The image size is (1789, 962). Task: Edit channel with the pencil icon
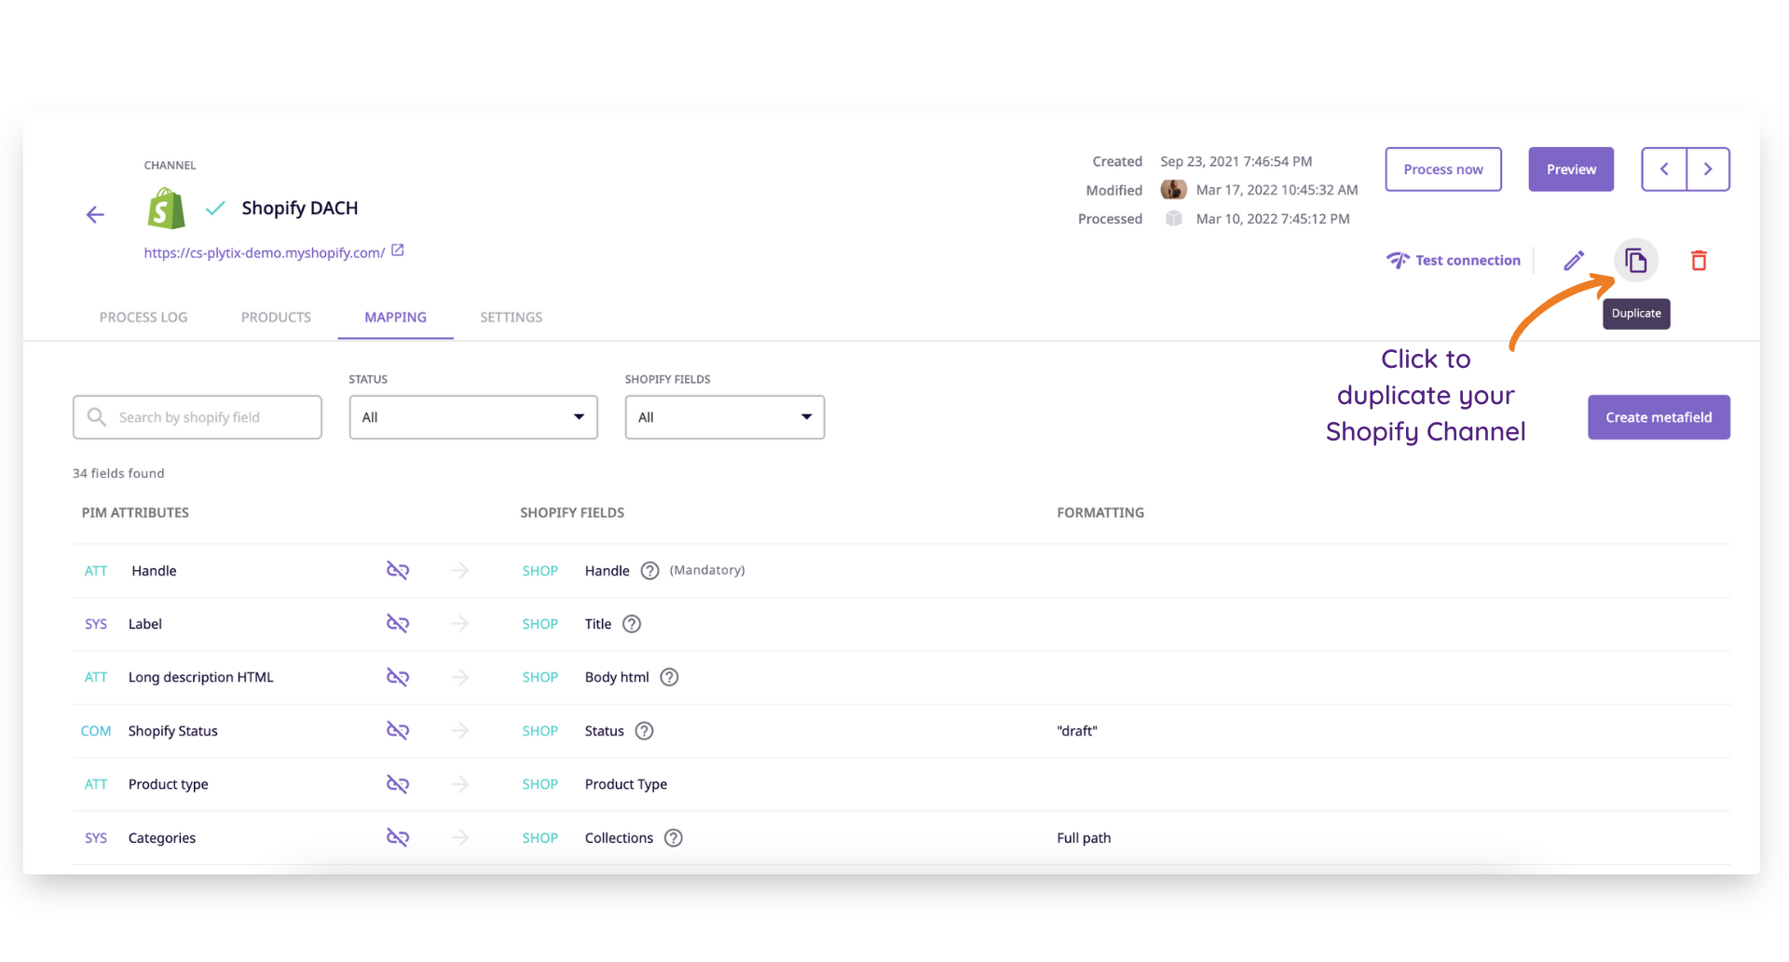1574,261
